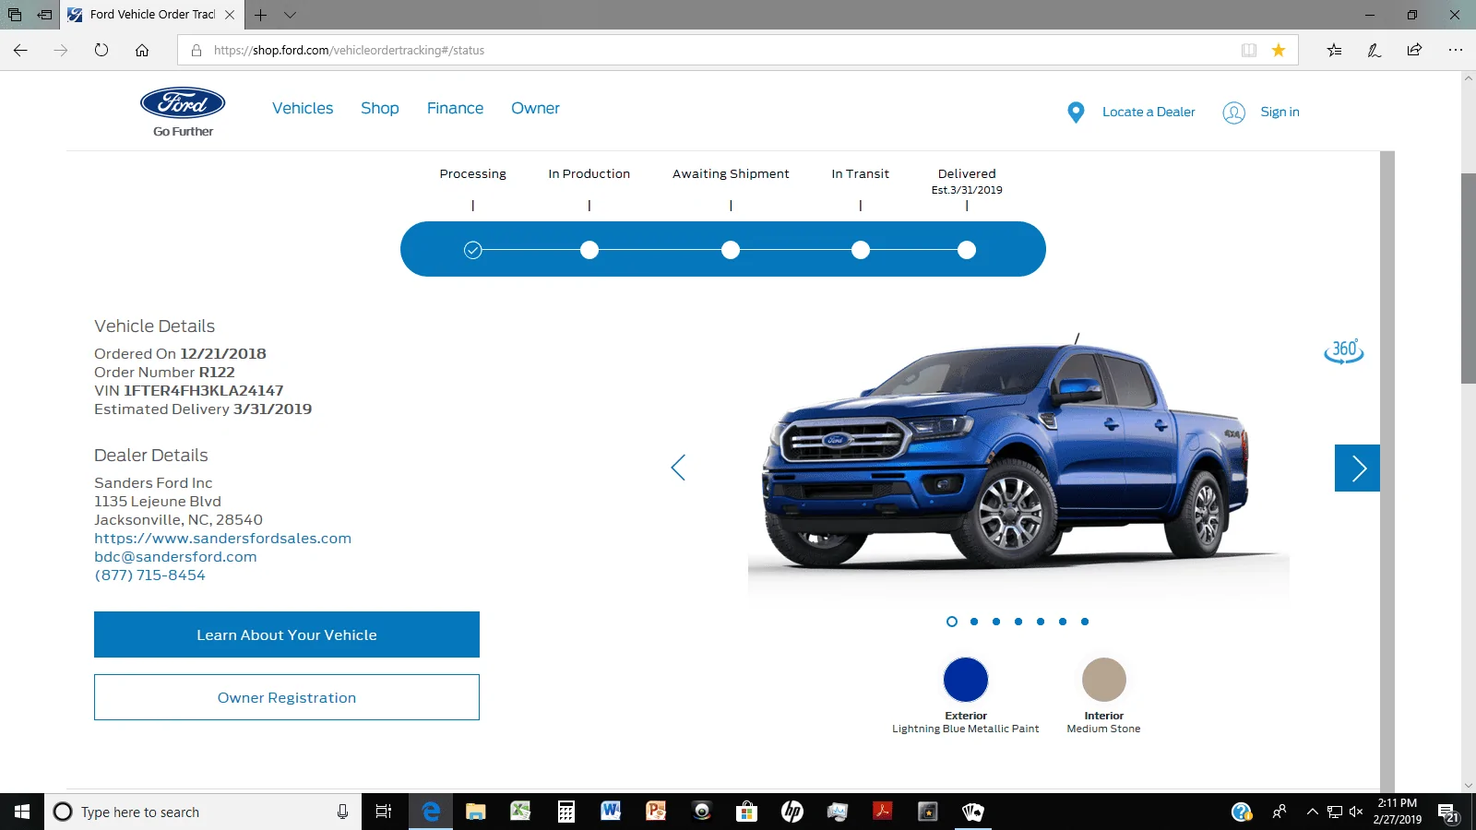Set the open tabs aside
Screen dimensions: 1476x830
pos(44,15)
